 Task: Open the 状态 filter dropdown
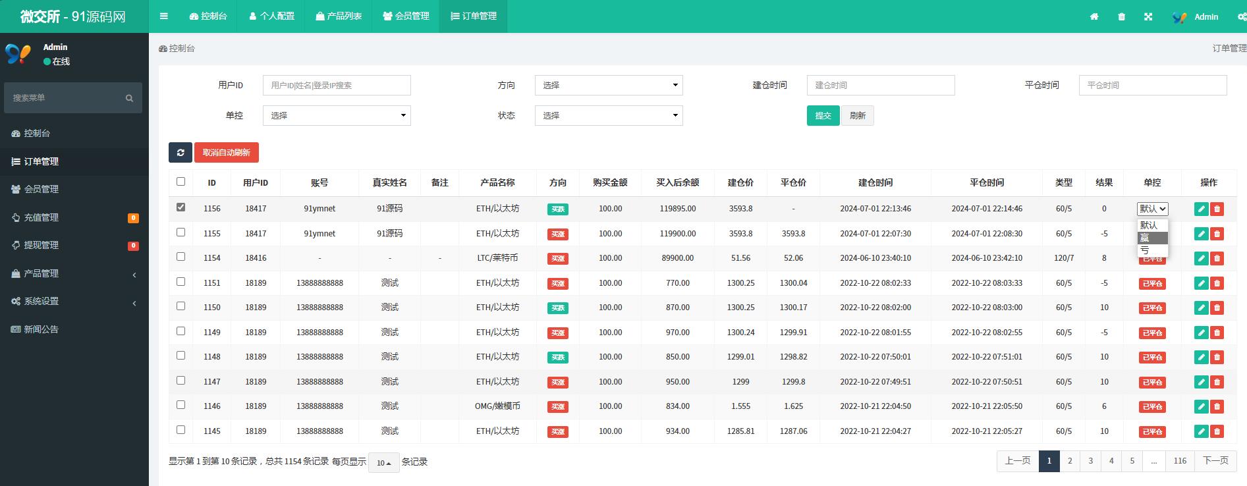click(x=609, y=115)
